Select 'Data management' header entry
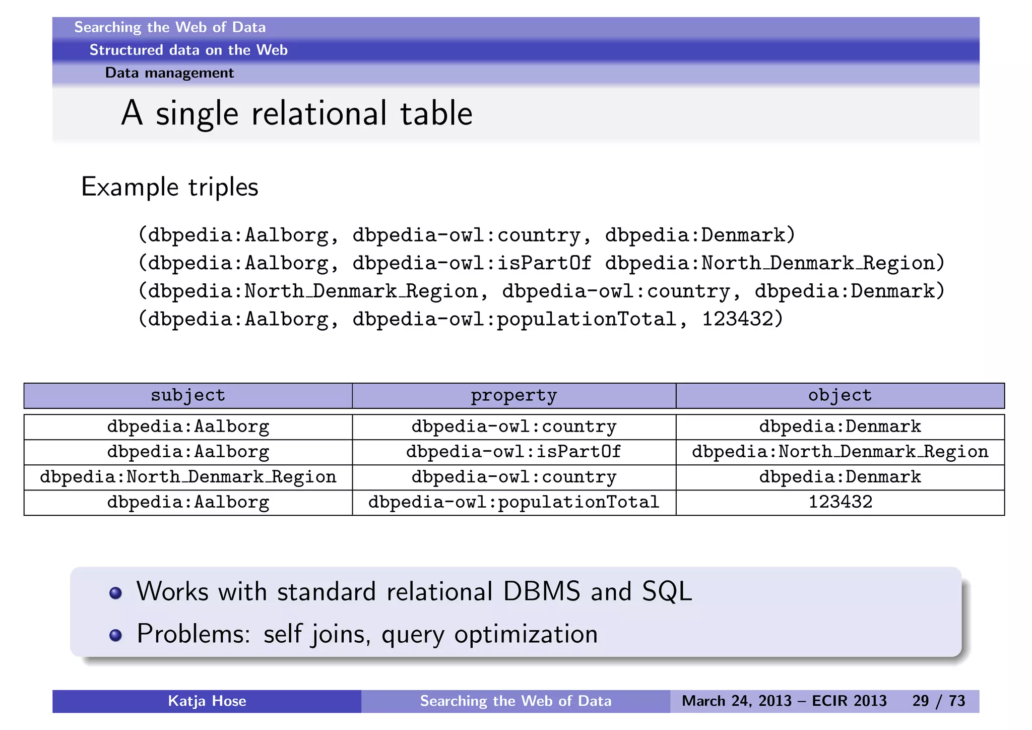 [x=169, y=73]
